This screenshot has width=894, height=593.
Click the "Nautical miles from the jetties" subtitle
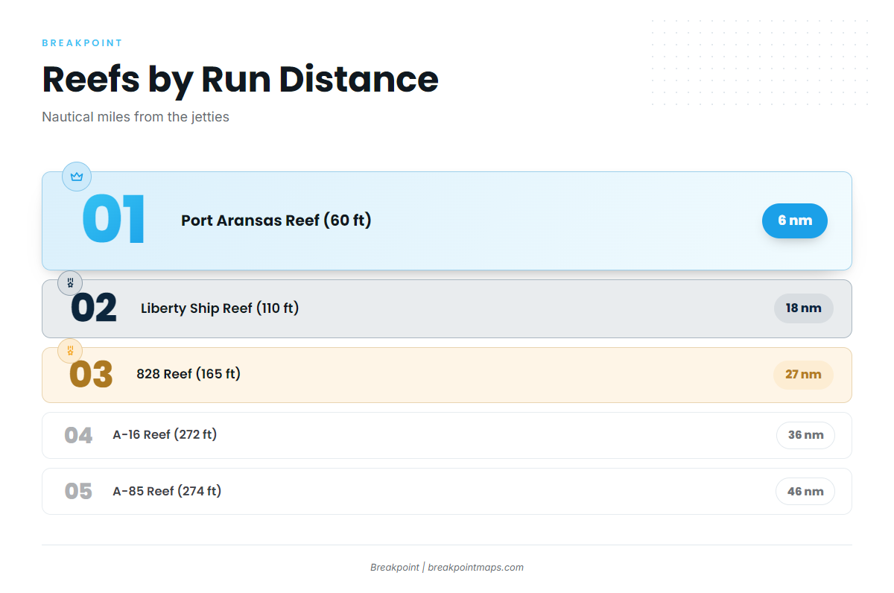tap(136, 117)
